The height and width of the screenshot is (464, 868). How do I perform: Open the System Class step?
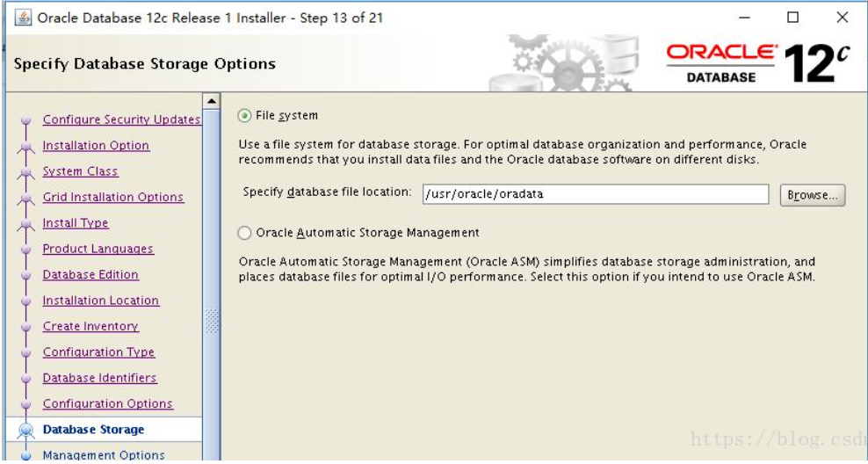[80, 171]
